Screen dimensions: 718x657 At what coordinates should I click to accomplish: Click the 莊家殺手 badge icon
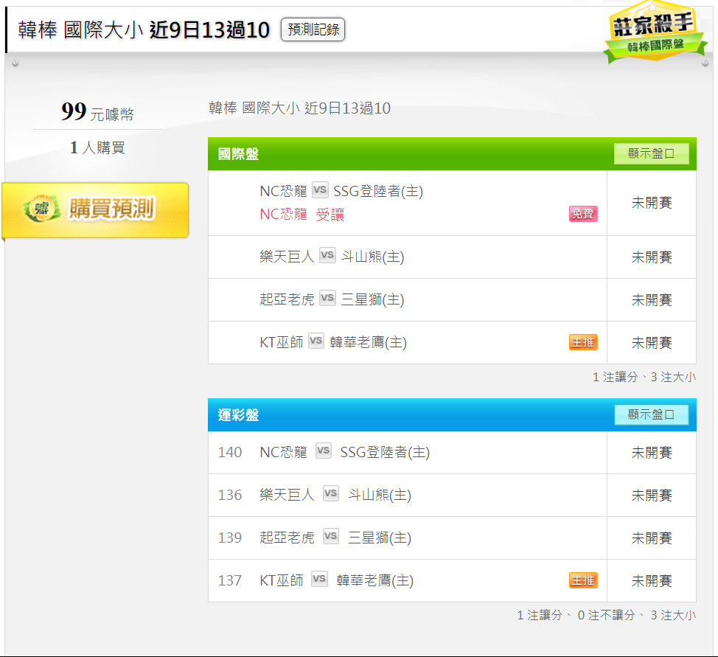pyautogui.click(x=655, y=32)
